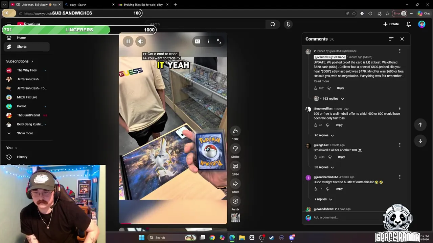Open the Mitch Flix Live subscription

(x=26, y=97)
